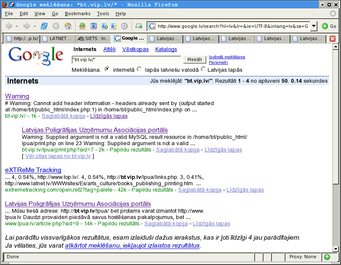Switch to the 'SIETS' tab
The height and width of the screenshot is (265, 341).
pyautogui.click(x=94, y=39)
